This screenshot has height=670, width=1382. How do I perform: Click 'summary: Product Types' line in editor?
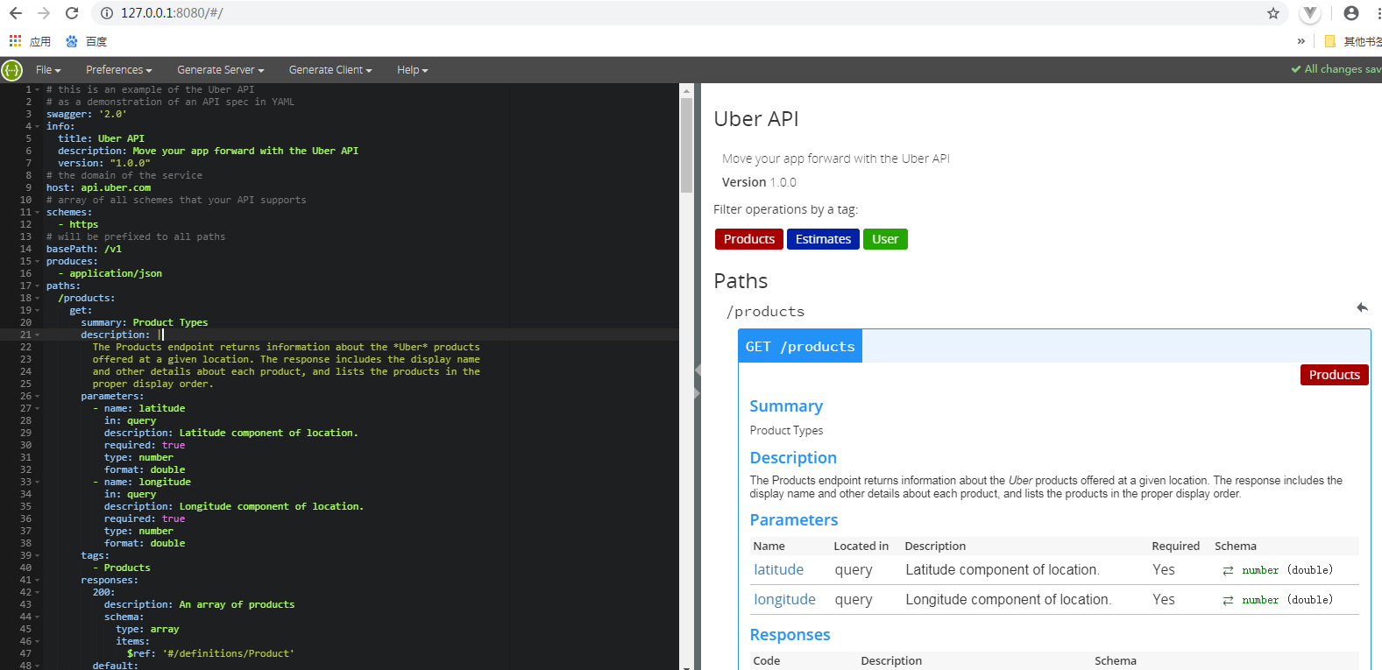point(145,322)
